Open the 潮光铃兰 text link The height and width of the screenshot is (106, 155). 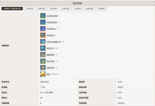[x=50, y=48]
